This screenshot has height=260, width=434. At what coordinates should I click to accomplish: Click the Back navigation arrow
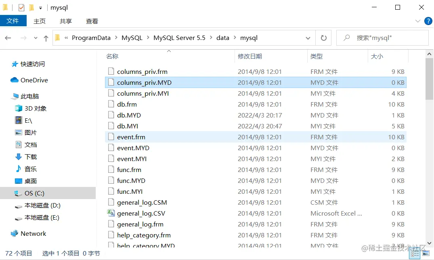(8, 38)
